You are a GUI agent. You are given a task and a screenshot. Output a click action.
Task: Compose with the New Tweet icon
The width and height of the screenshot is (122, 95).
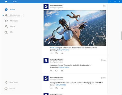click(6, 82)
